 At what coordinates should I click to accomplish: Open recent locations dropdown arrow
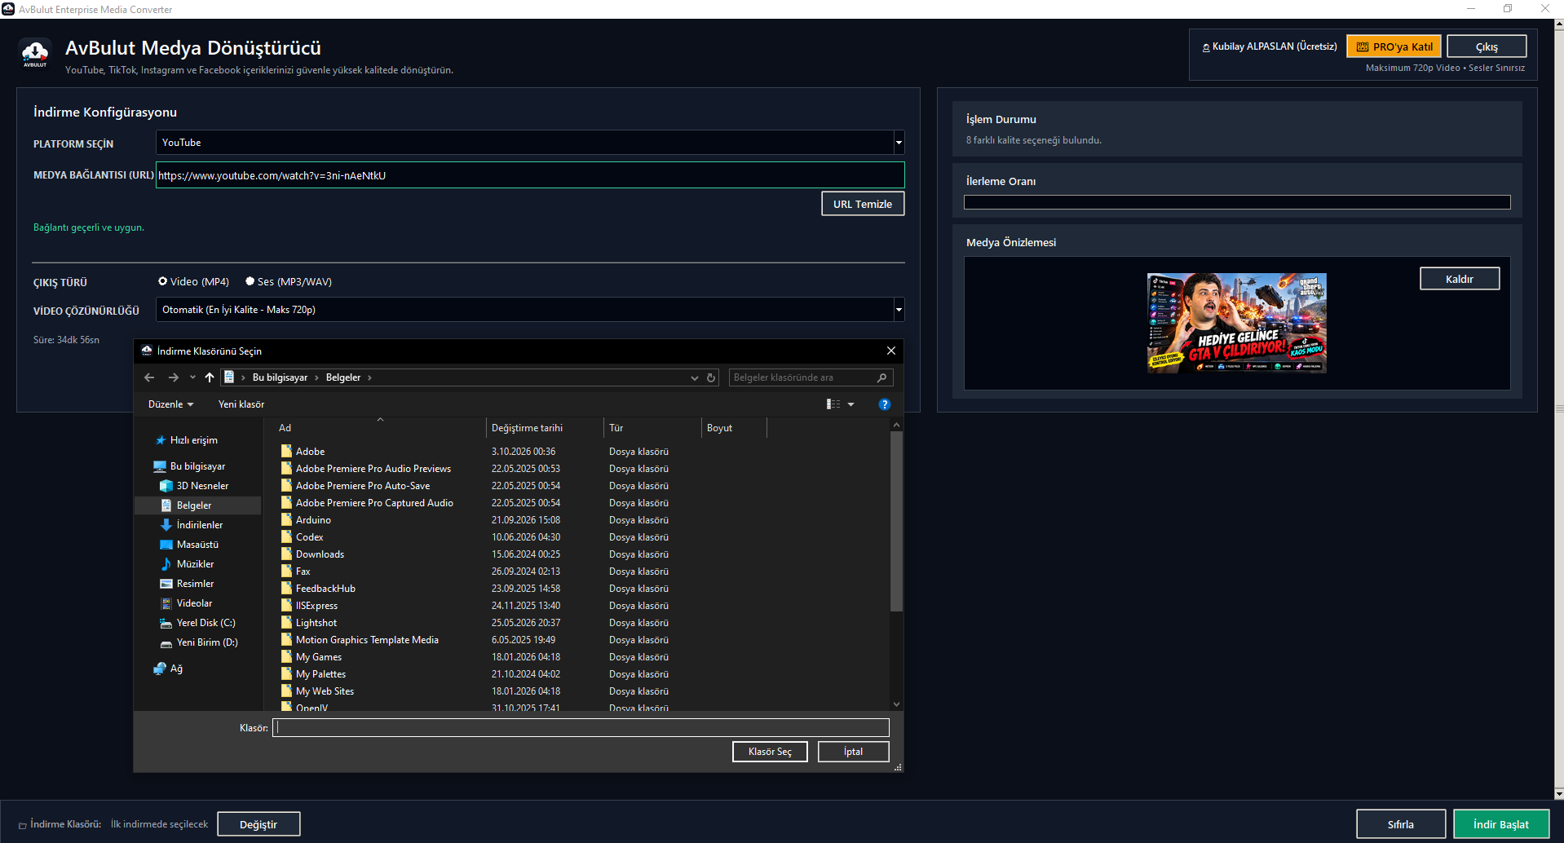click(x=192, y=377)
